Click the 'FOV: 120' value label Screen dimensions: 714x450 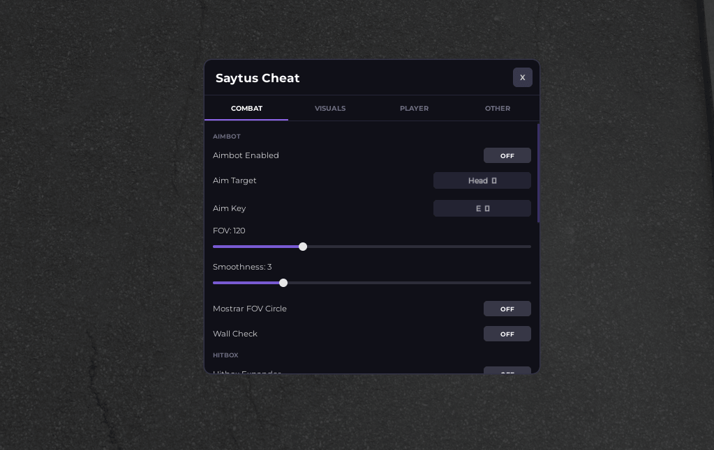[229, 231]
